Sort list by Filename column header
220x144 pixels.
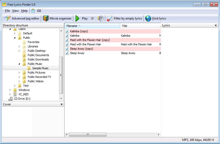(x=92, y=26)
